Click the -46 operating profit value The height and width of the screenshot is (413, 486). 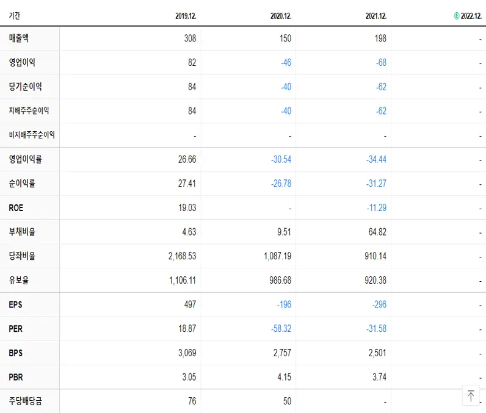pyautogui.click(x=286, y=63)
